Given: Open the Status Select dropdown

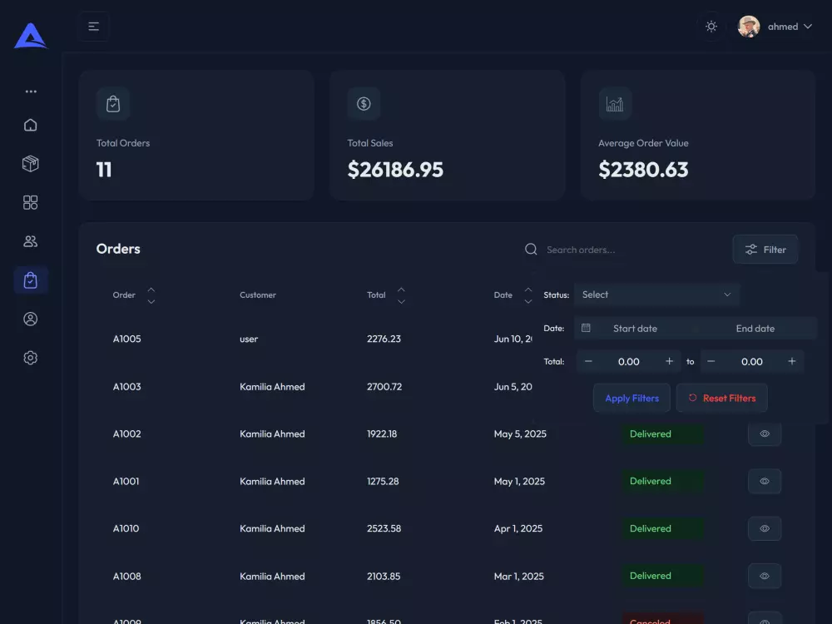Looking at the screenshot, I should (x=657, y=295).
